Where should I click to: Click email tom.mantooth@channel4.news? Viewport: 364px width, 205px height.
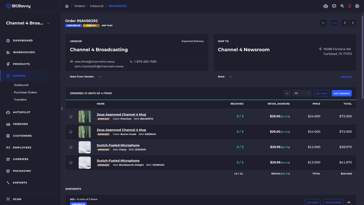pos(99,66)
